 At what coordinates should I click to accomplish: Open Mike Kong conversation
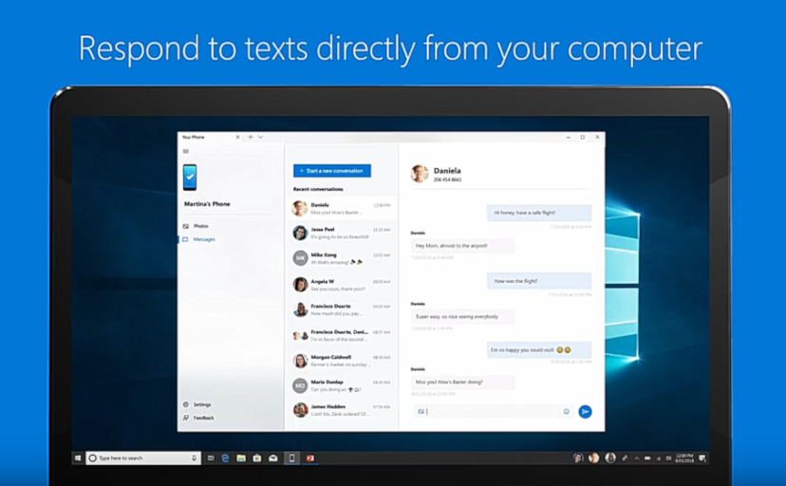[342, 258]
